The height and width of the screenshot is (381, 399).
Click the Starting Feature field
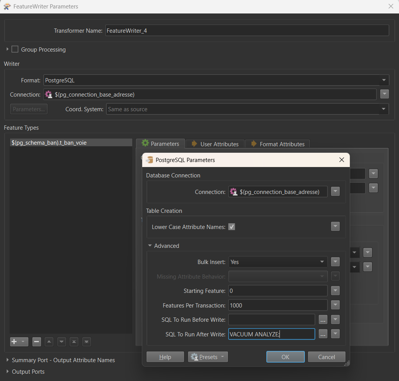tap(278, 291)
